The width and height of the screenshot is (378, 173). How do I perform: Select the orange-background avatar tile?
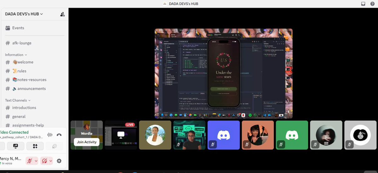(258, 135)
